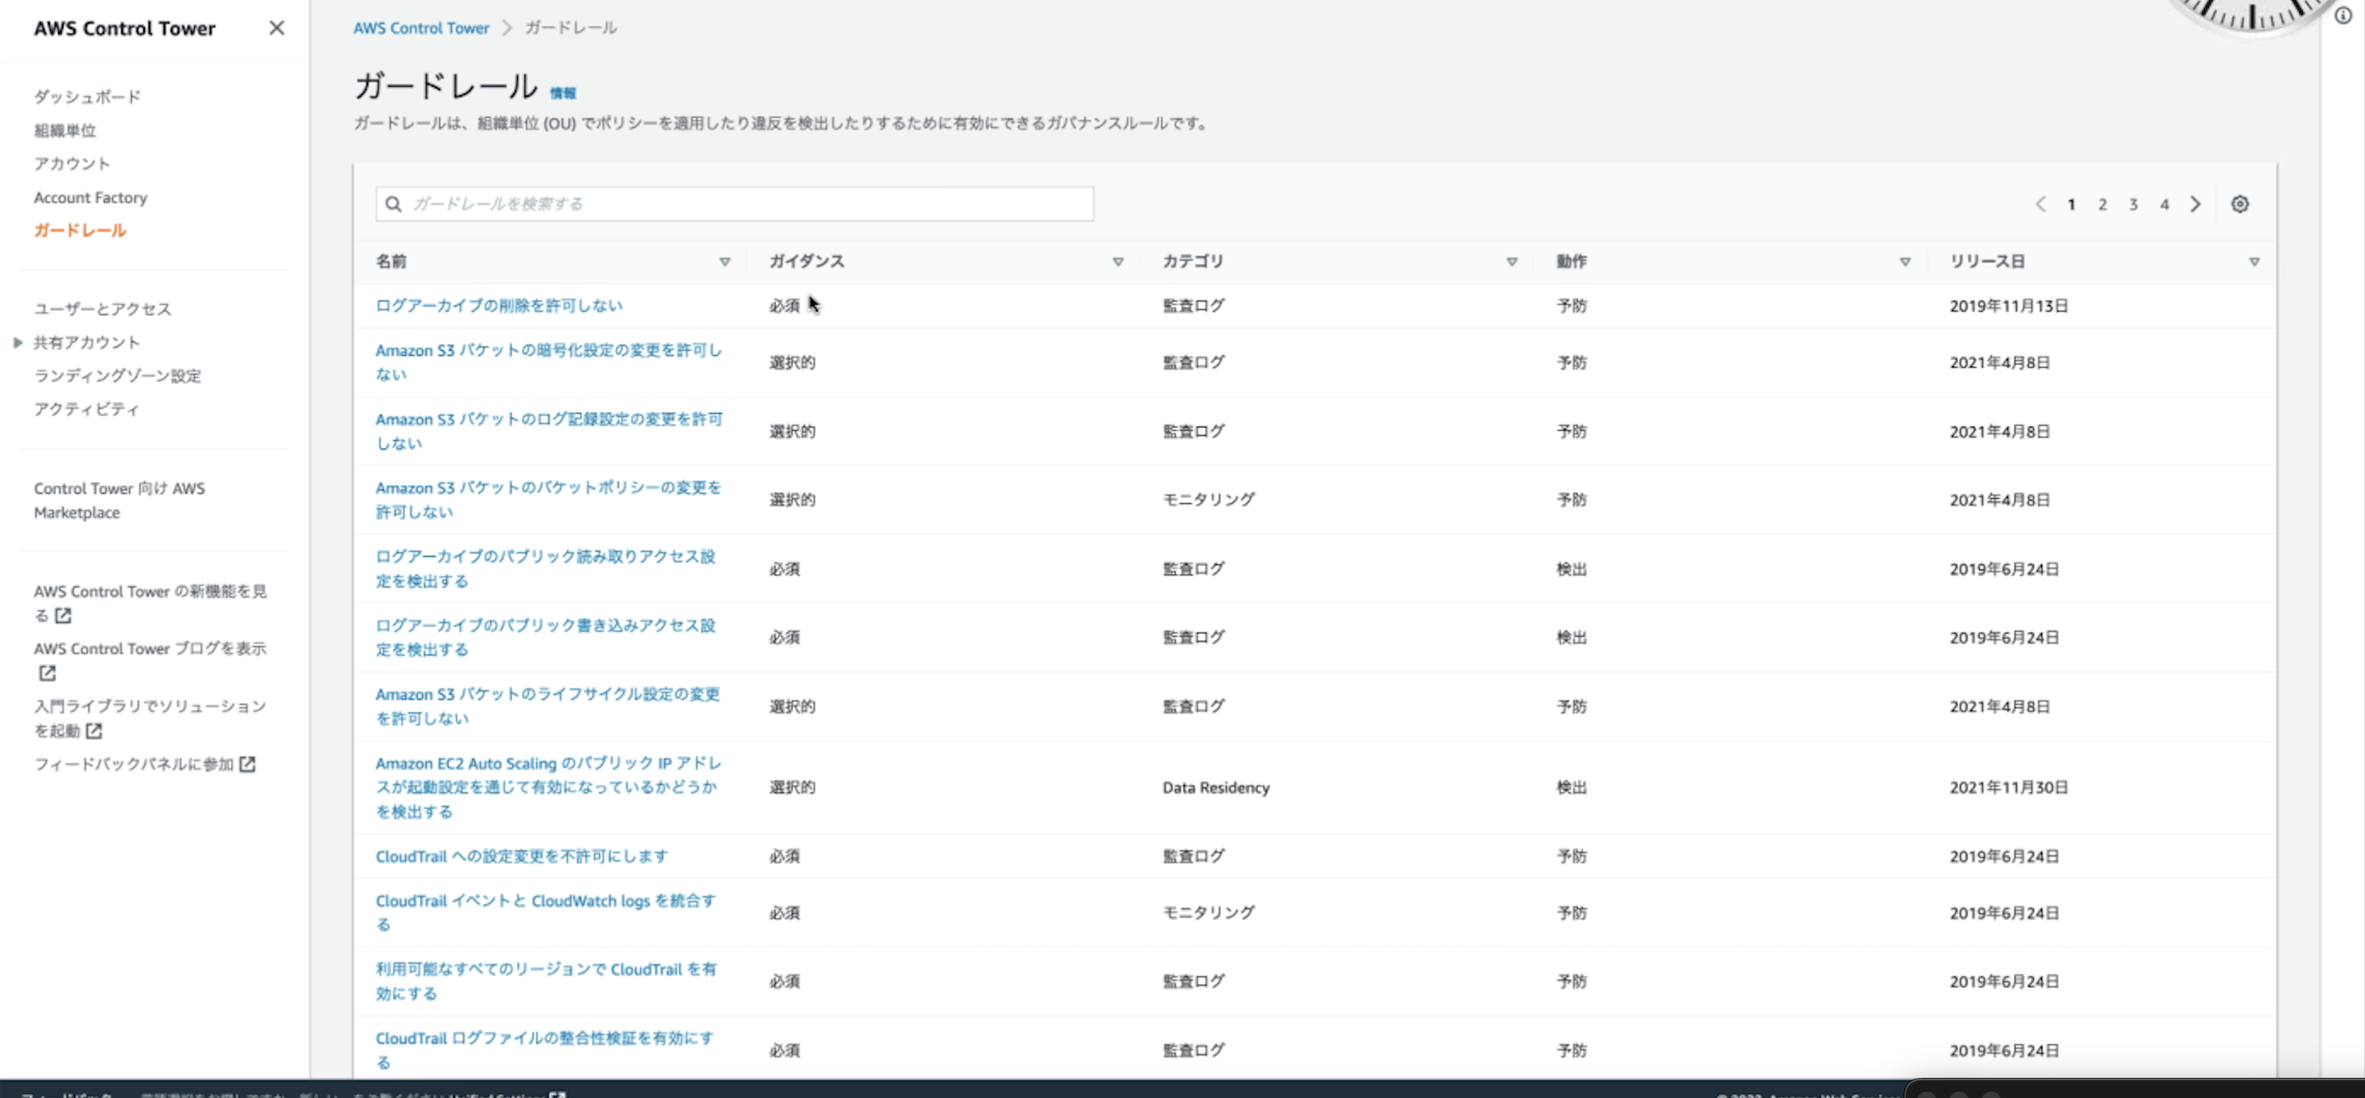The image size is (2365, 1098).
Task: Open ダッシュボード in the sidebar
Action: pos(87,97)
